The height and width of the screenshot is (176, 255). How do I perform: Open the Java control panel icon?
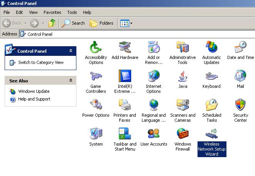(x=182, y=76)
